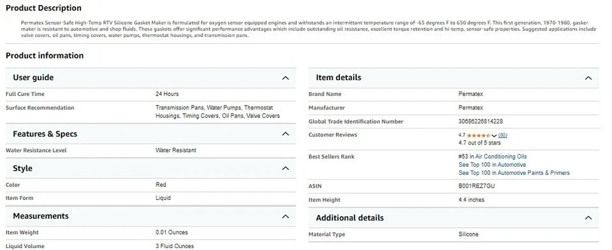This screenshot has width=612, height=250.
Task: Click the Transmission Pans surface recommendation value
Action: tap(218, 112)
